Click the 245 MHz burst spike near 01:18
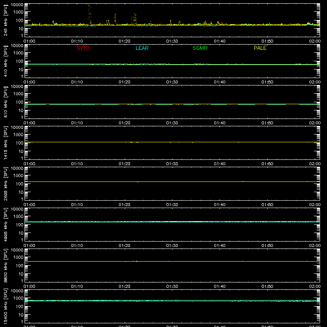 [115, 19]
